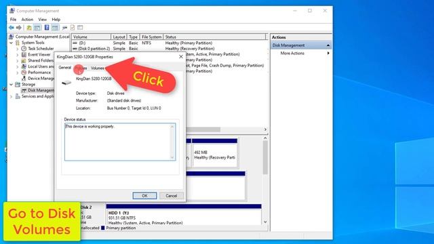The width and height of the screenshot is (434, 244).
Task: Toggle Show/Hide Action Pane toolbar icon
Action: pos(56,28)
